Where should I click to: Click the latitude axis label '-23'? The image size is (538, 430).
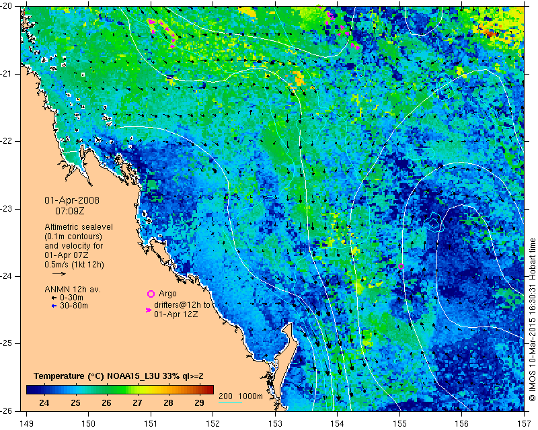[x=6, y=209]
